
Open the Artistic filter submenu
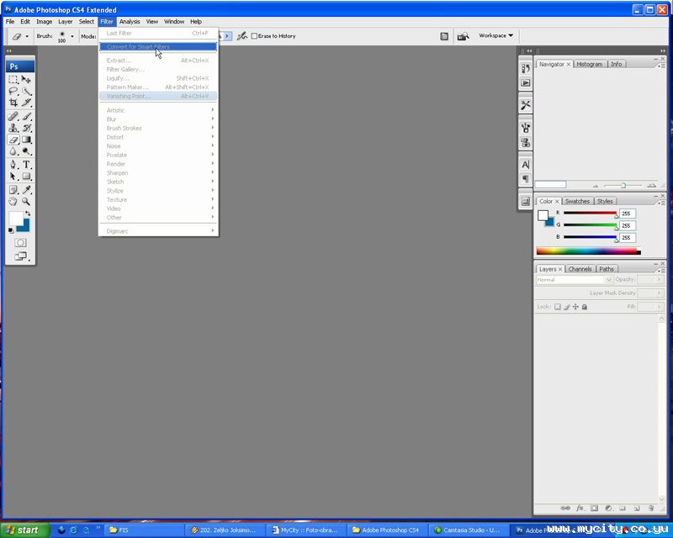pos(158,110)
